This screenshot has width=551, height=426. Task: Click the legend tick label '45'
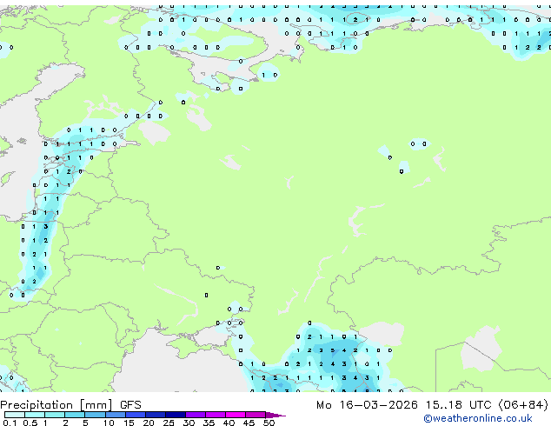(x=249, y=423)
